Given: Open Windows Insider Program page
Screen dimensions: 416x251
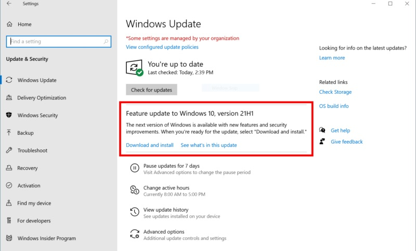Looking at the screenshot, I should click(47, 239).
